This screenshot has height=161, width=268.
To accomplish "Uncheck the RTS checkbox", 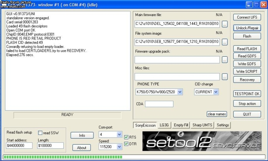I will (x=126, y=137).
